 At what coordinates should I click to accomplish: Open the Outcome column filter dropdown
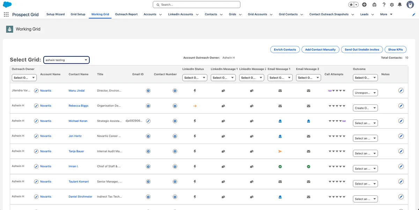click(x=365, y=78)
